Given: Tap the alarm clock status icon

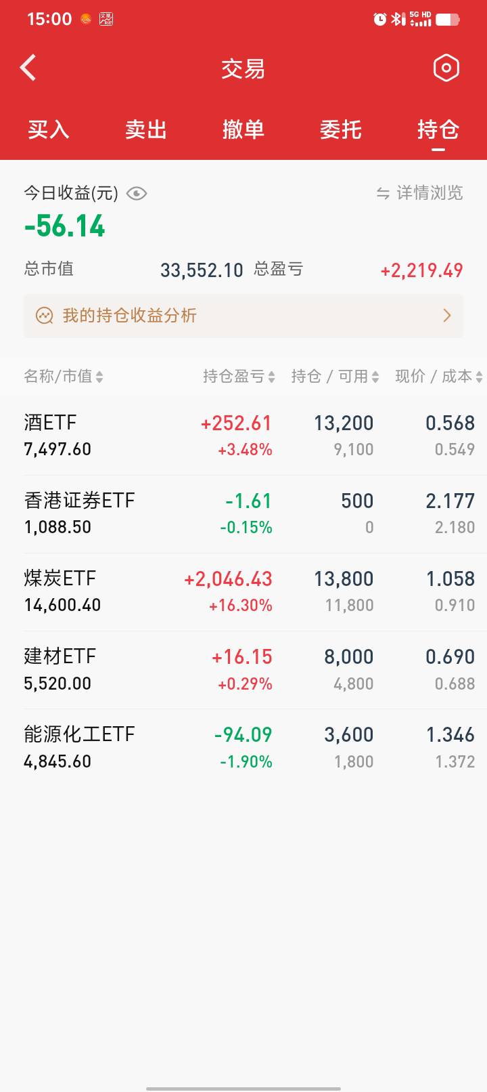Looking at the screenshot, I should pyautogui.click(x=380, y=19).
